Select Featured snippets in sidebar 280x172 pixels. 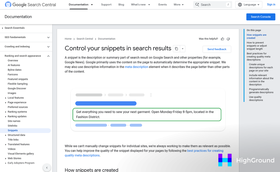pos(18,79)
